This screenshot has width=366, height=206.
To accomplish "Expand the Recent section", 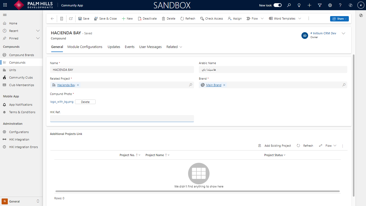I will (38, 31).
